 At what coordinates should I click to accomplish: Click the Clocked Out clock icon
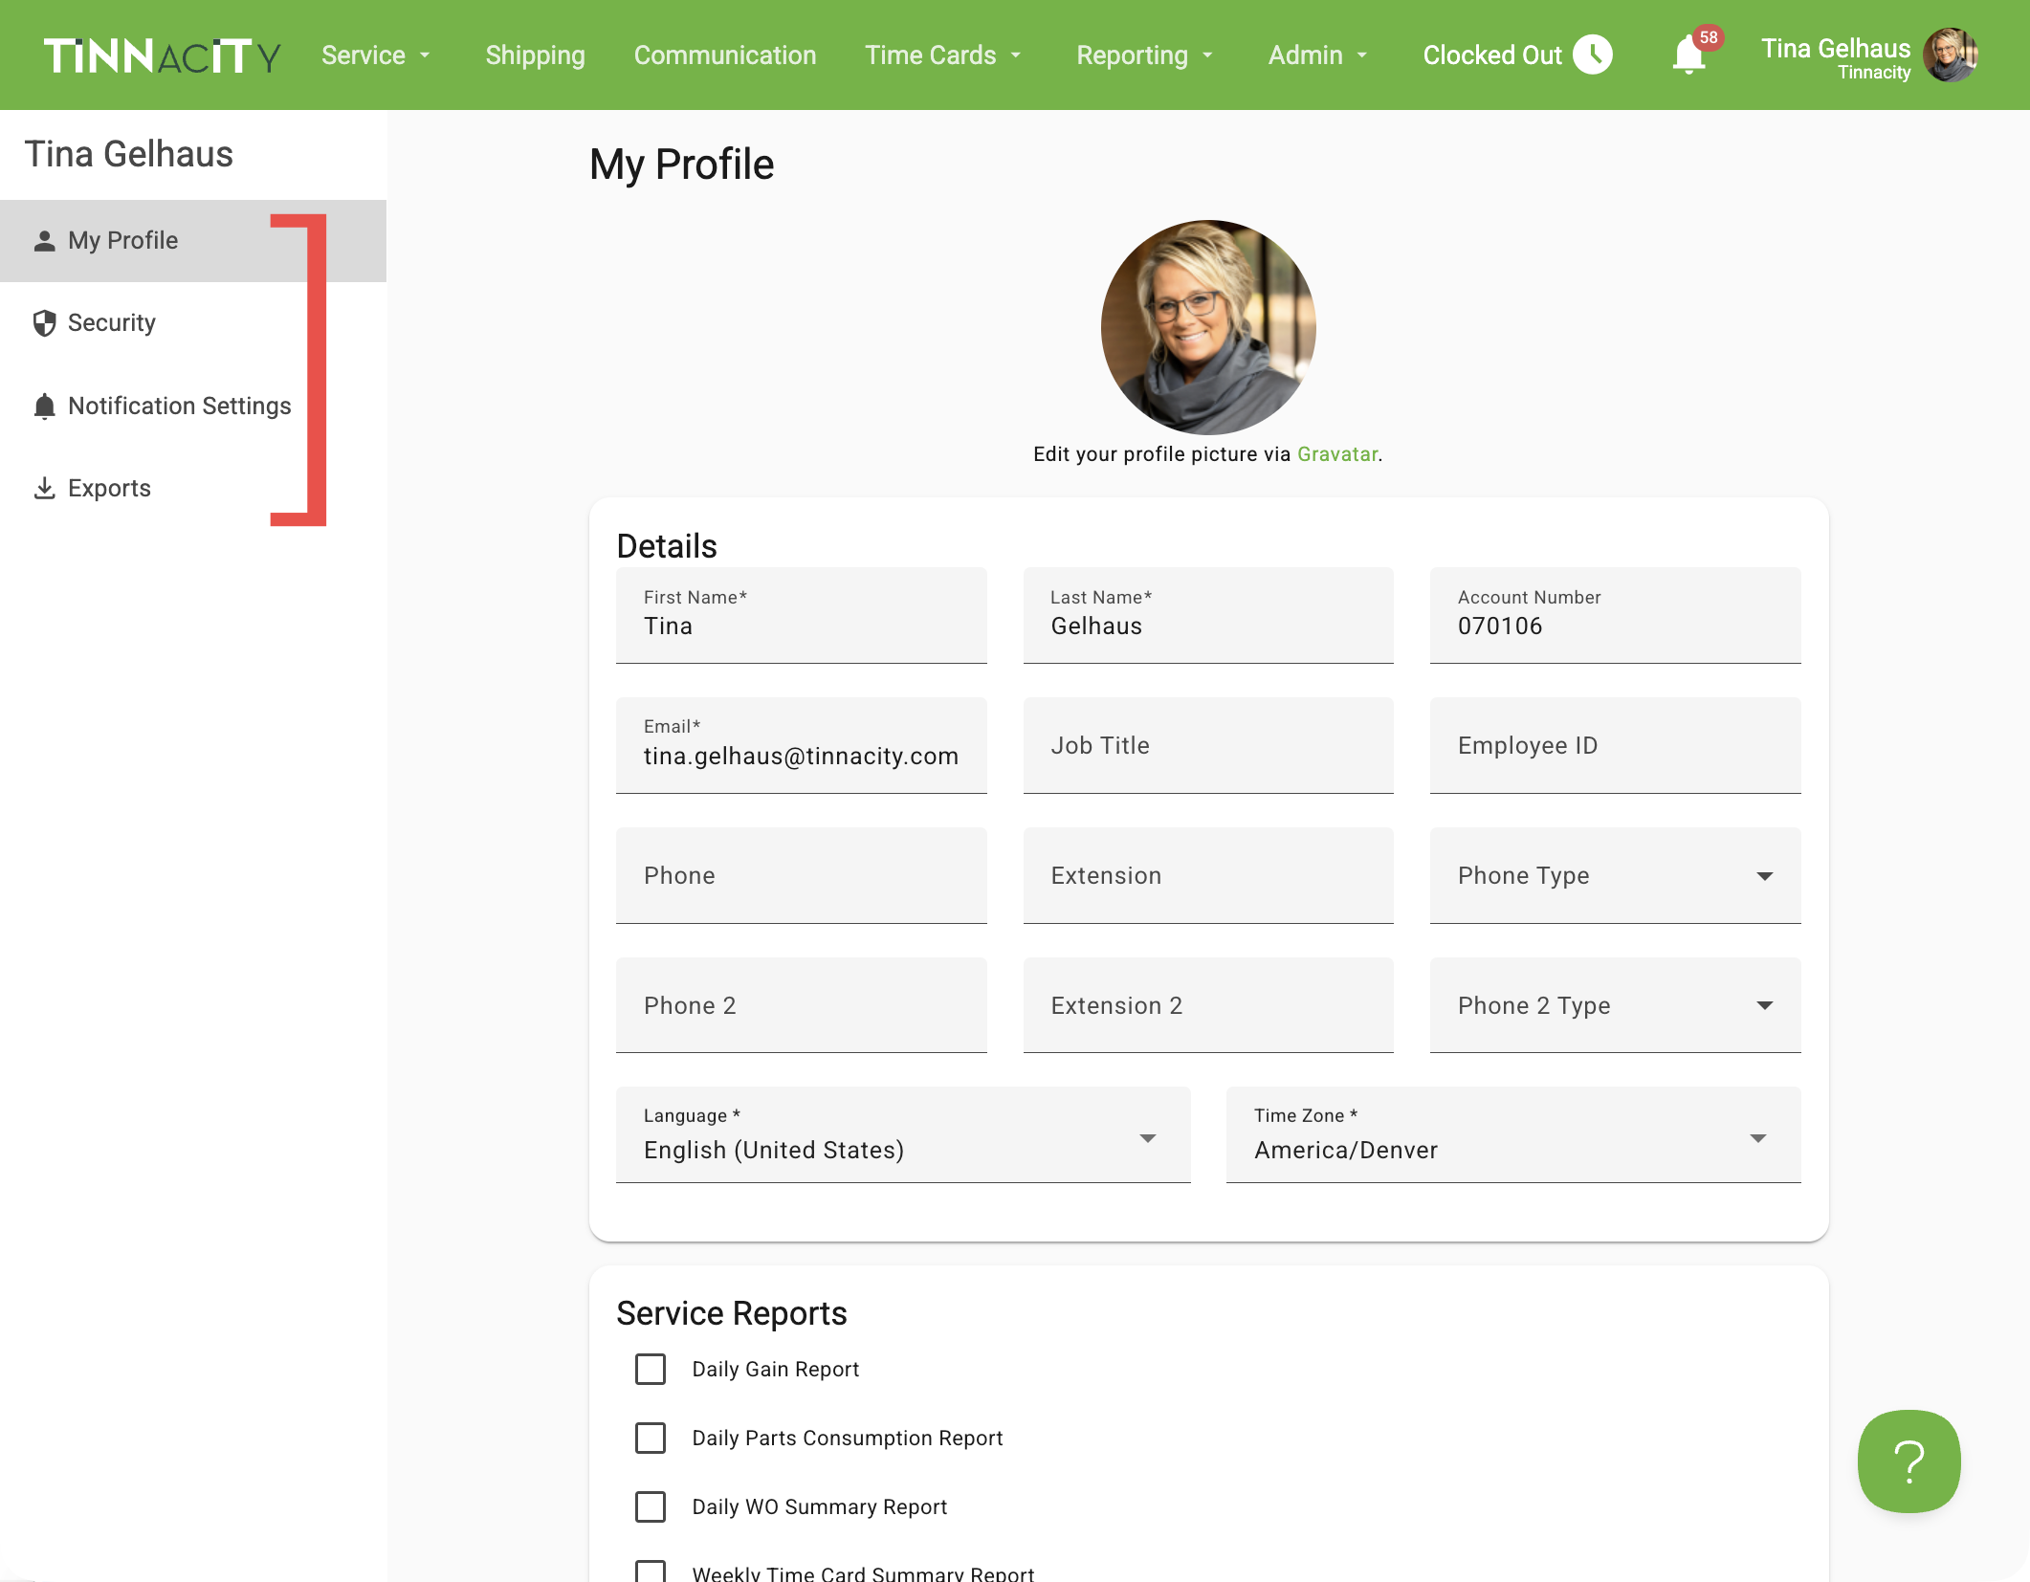click(1593, 55)
